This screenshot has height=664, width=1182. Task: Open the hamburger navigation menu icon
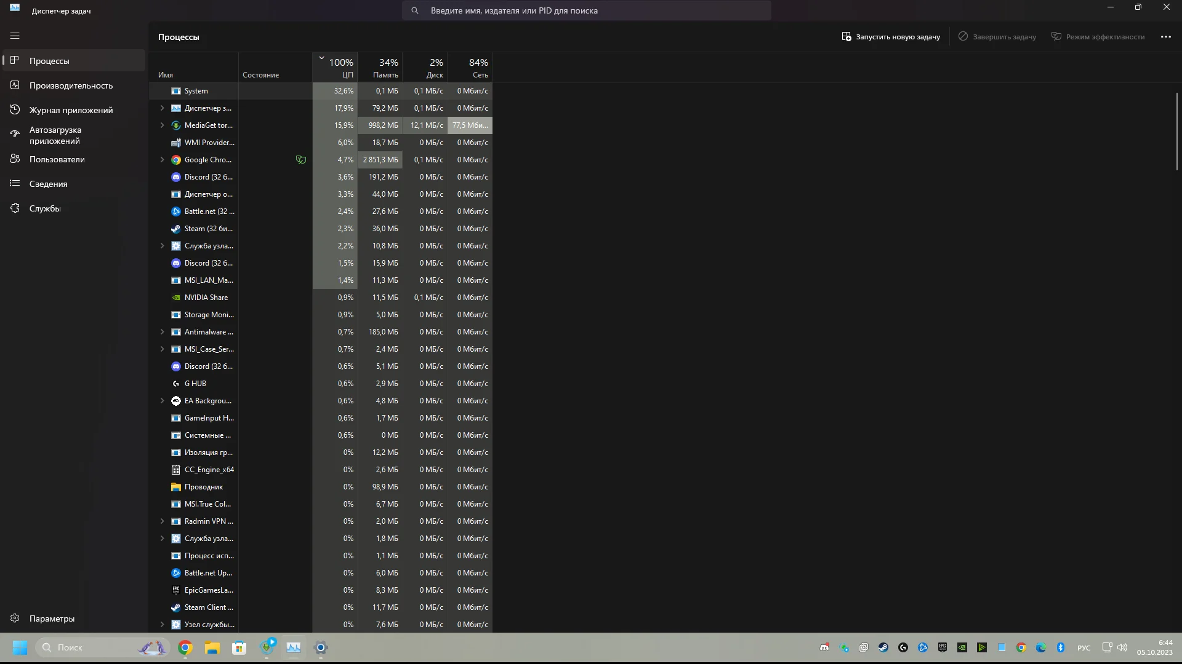pos(15,36)
